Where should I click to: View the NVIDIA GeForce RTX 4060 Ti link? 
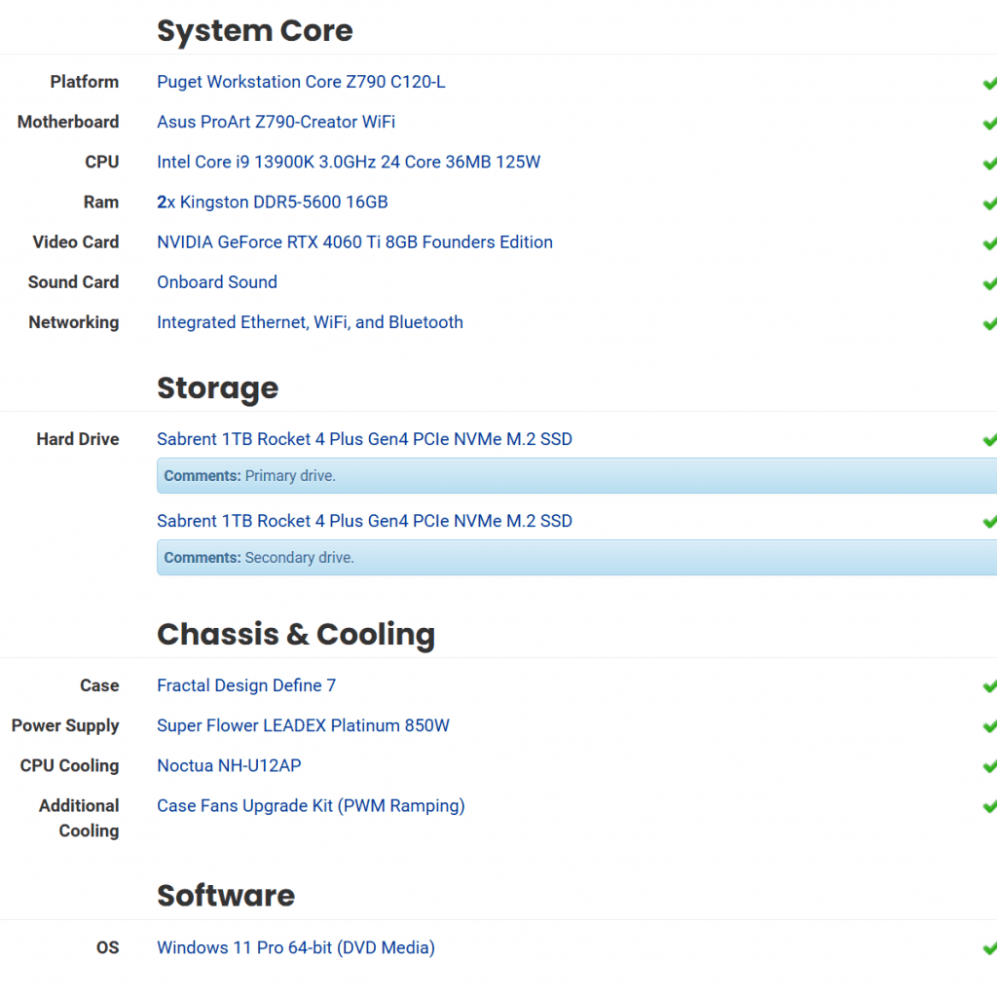354,241
